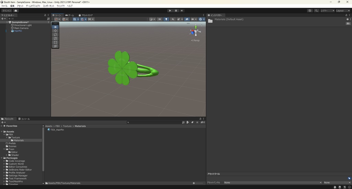352x189 pixels.
Task: Toggle the Hierarchy lock icon
Action: [x=45, y=15]
